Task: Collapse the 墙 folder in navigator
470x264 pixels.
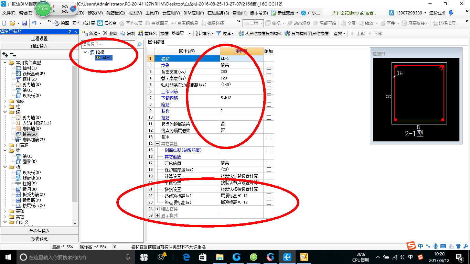Action: pos(5,112)
